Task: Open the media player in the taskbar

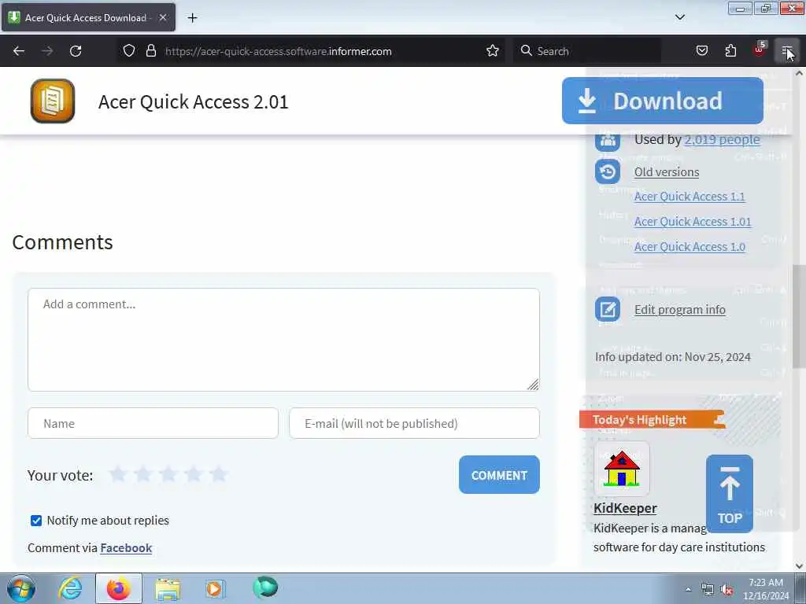Action: (x=214, y=588)
